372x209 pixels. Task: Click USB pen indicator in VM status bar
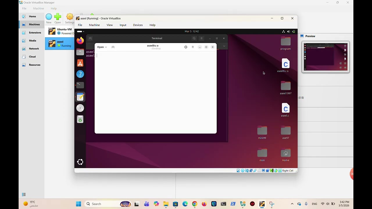[x=255, y=171]
